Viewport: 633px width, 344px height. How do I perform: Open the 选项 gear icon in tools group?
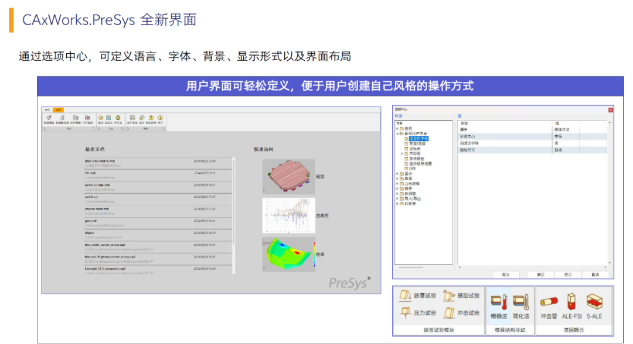[x=101, y=118]
